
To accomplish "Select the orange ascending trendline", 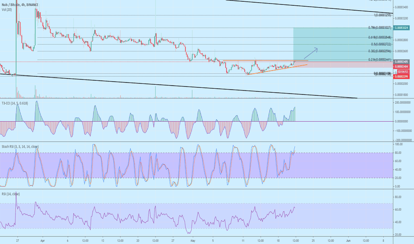I will [277, 70].
